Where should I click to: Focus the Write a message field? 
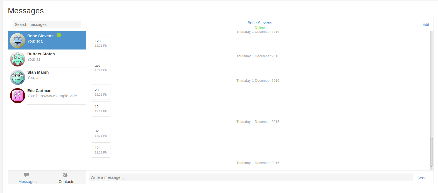tap(251, 177)
